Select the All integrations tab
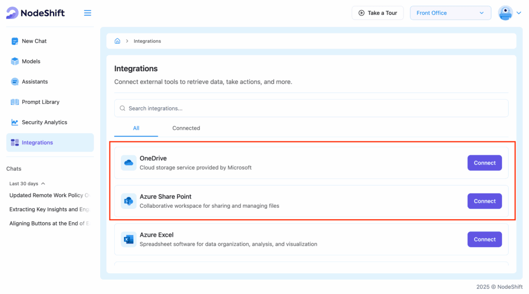Viewport: 529px width, 294px height. click(x=136, y=128)
